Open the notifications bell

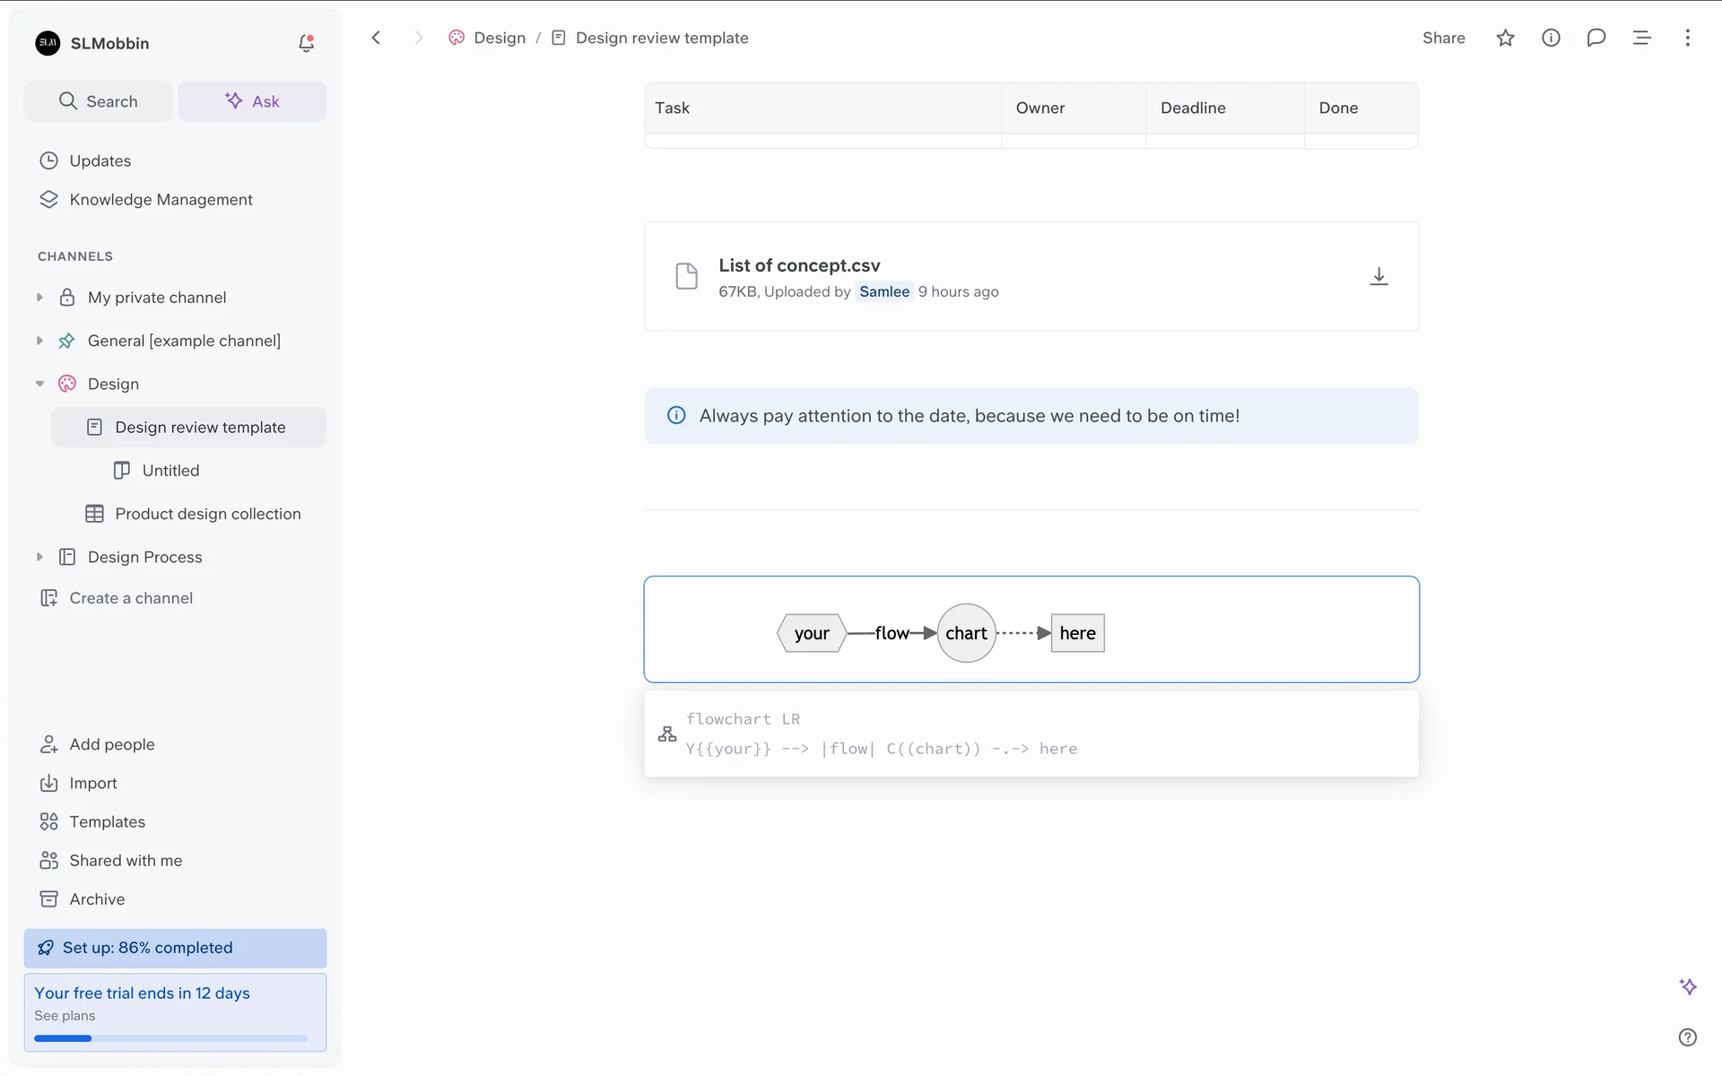point(306,43)
